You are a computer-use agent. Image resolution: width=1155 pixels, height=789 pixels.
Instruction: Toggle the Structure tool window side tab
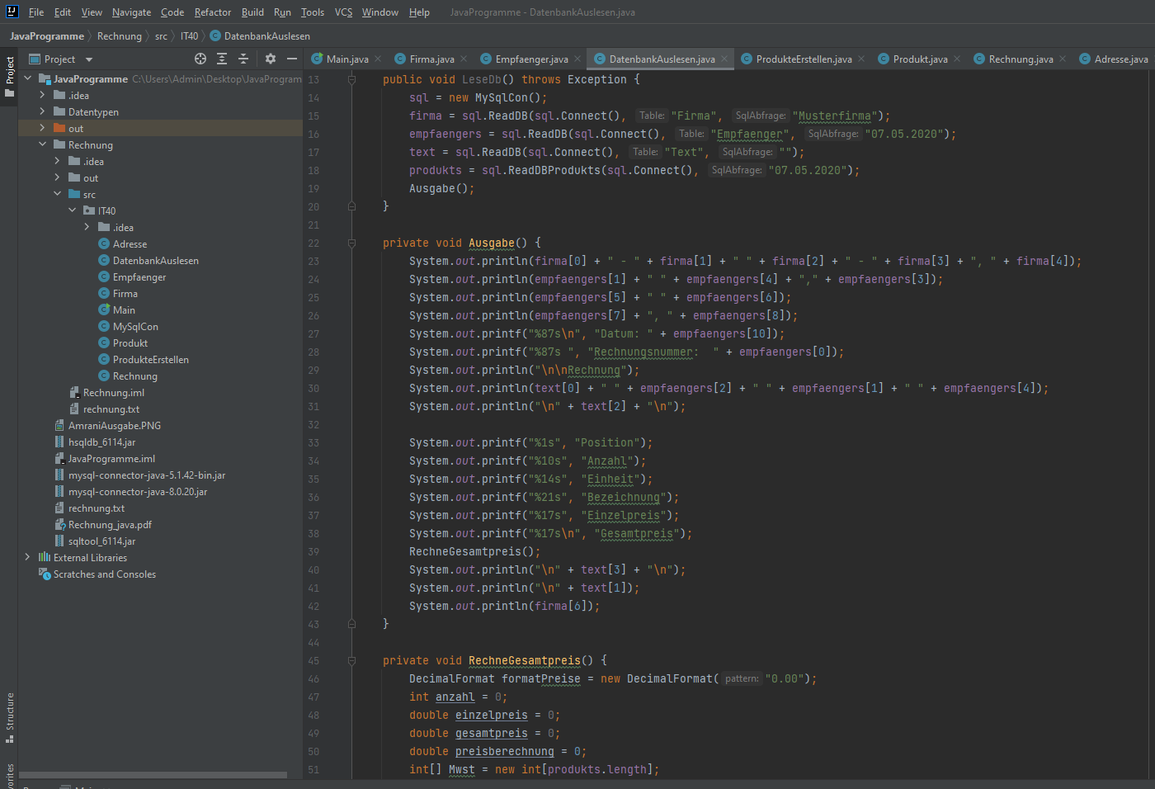(9, 717)
